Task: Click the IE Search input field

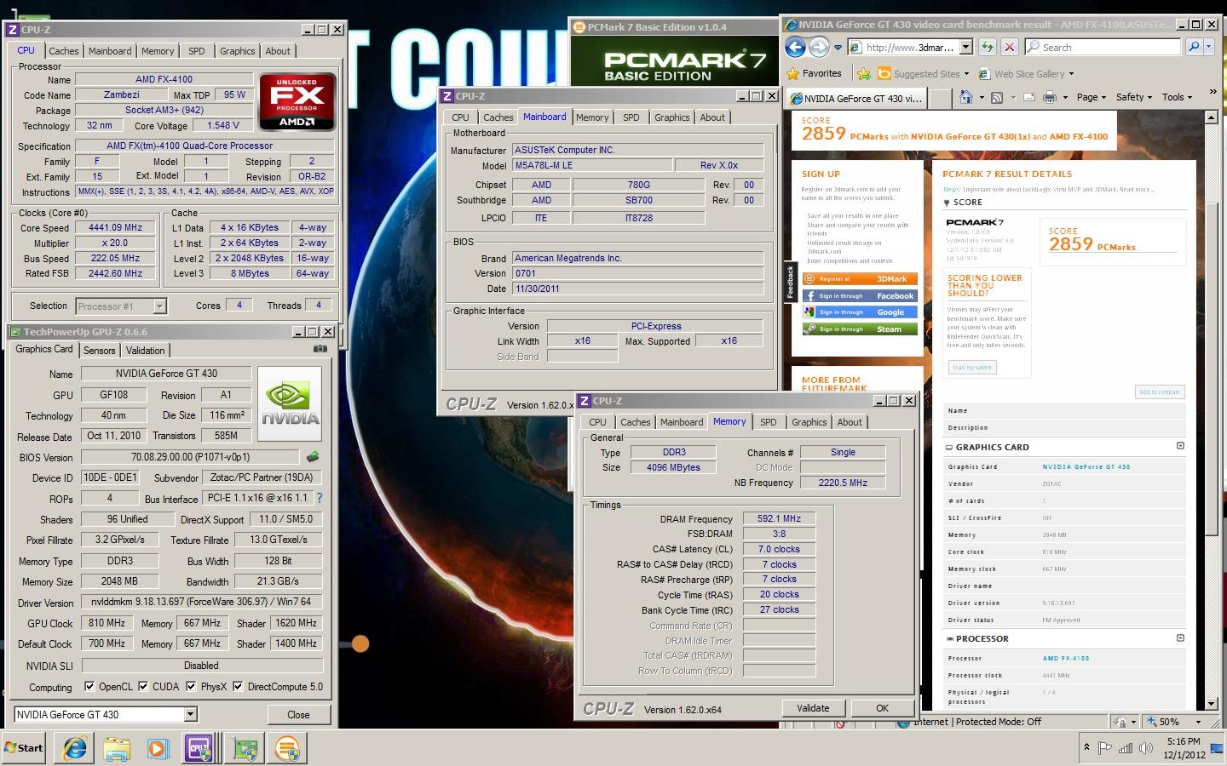Action: 1103,48
